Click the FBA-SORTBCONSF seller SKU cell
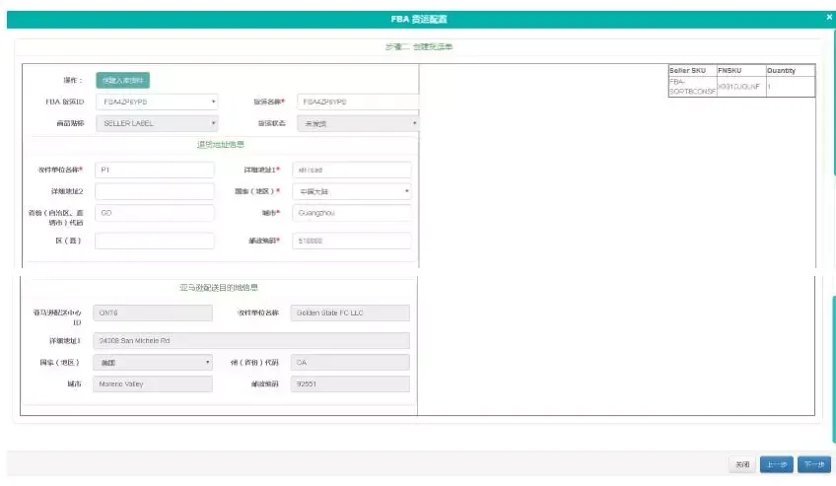 click(x=693, y=87)
